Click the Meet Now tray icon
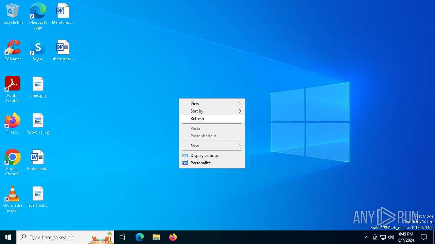The image size is (435, 244). pos(375,237)
